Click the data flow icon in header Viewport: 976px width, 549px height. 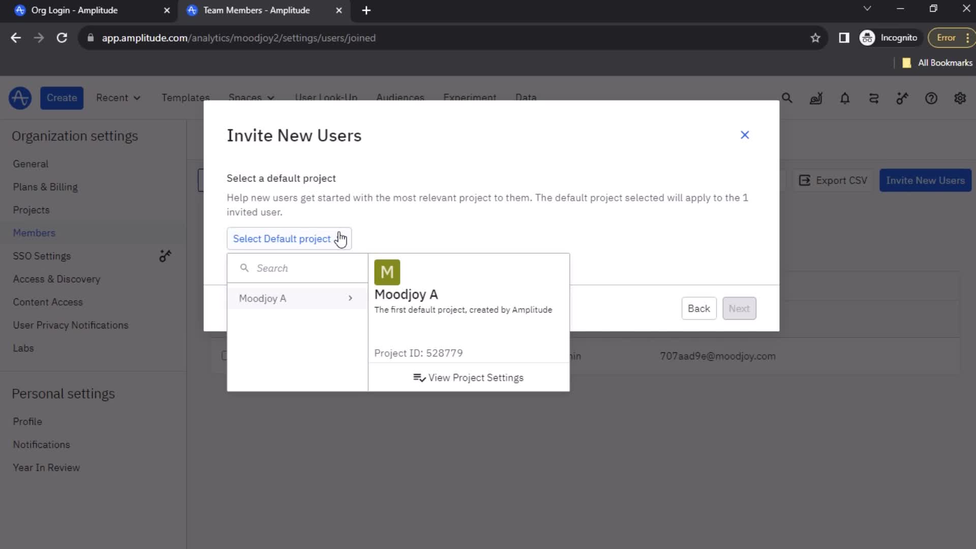pyautogui.click(x=874, y=98)
